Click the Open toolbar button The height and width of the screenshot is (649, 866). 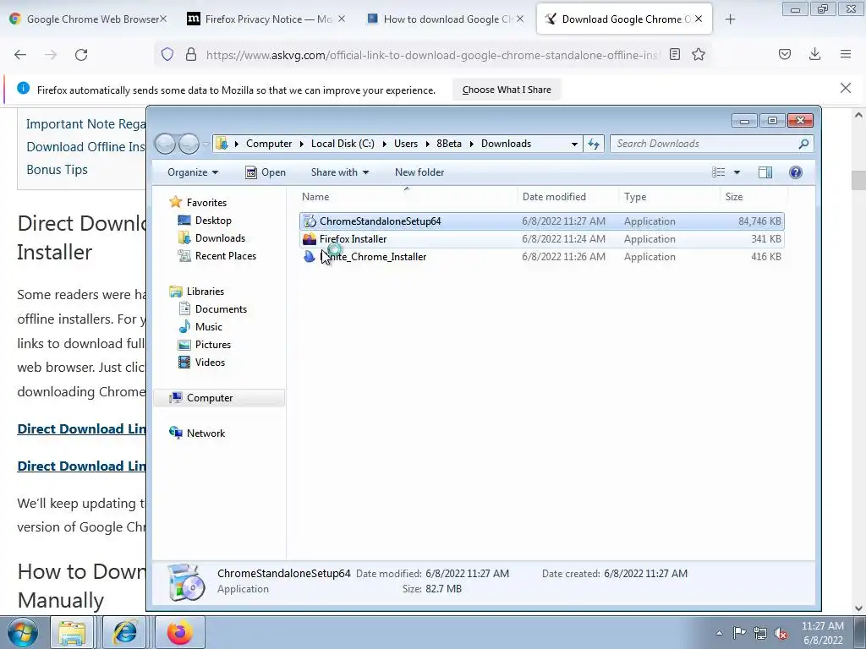pyautogui.click(x=266, y=172)
